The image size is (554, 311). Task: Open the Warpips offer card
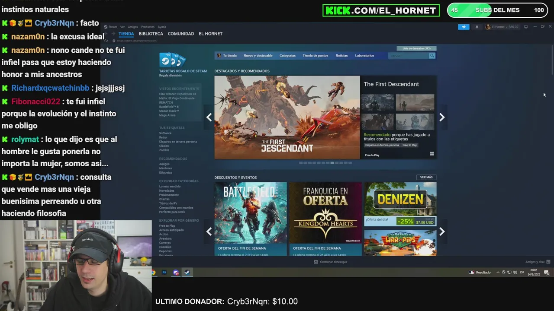(x=400, y=243)
